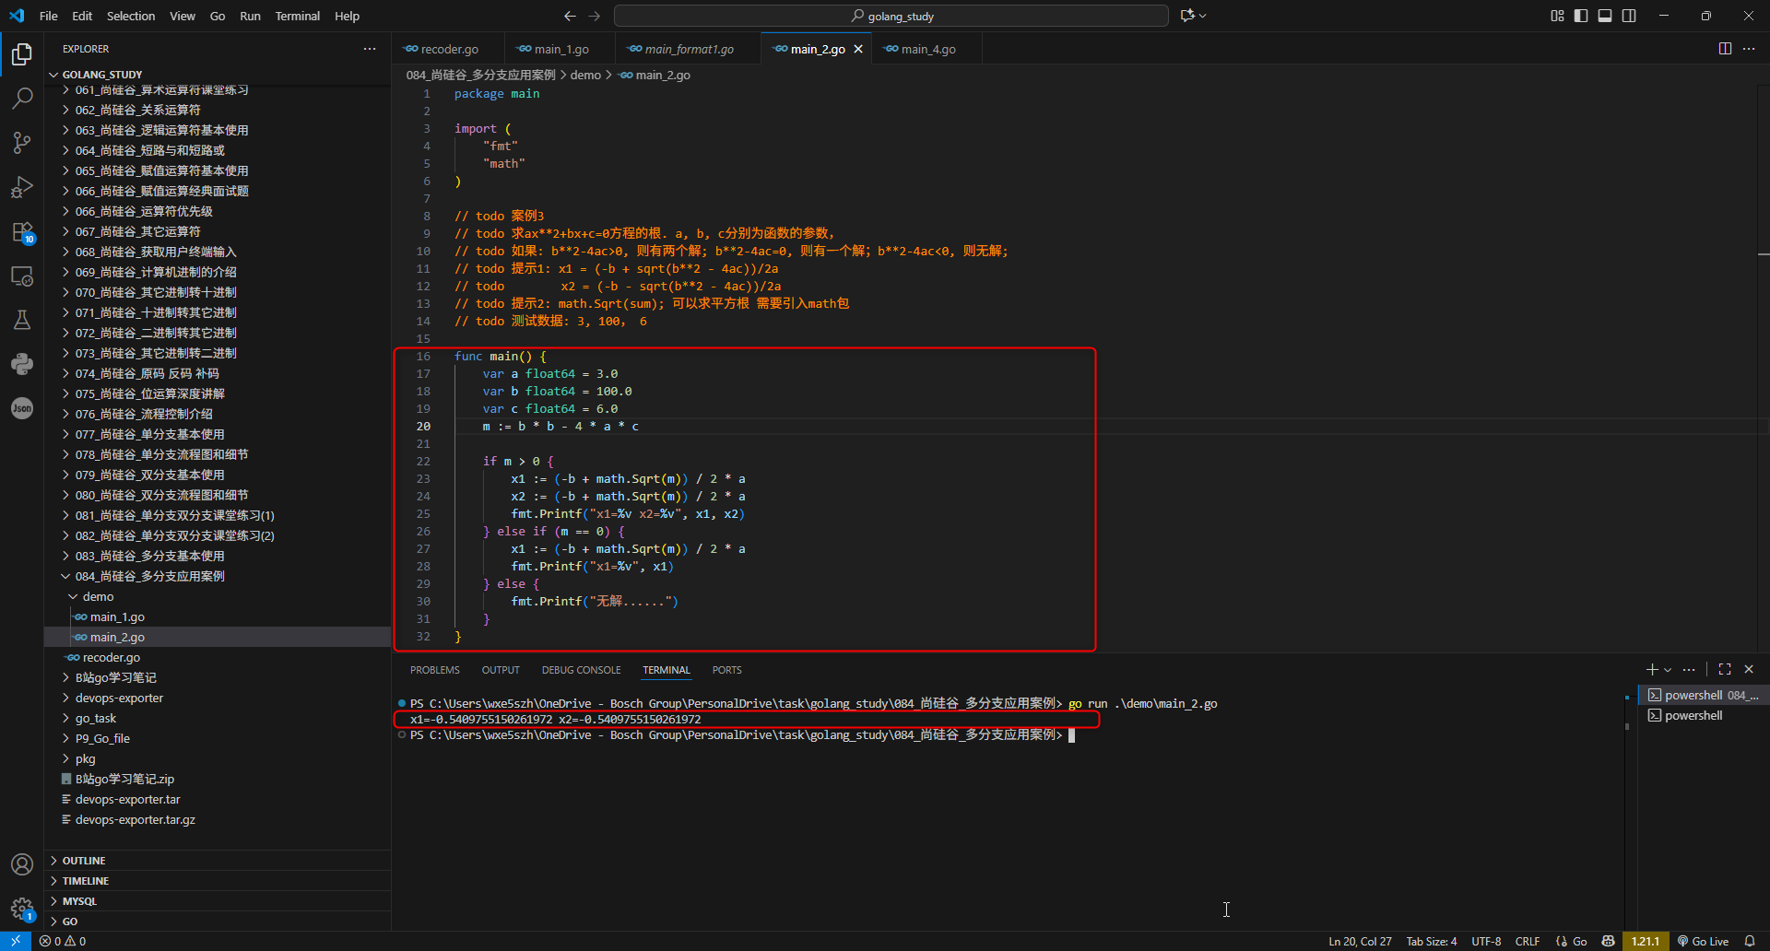1770x951 pixels.
Task: Open the Json activity bar view
Action: [x=22, y=408]
